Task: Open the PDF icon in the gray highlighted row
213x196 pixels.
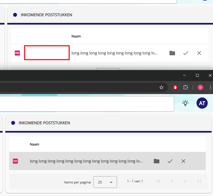Action: (x=15, y=161)
